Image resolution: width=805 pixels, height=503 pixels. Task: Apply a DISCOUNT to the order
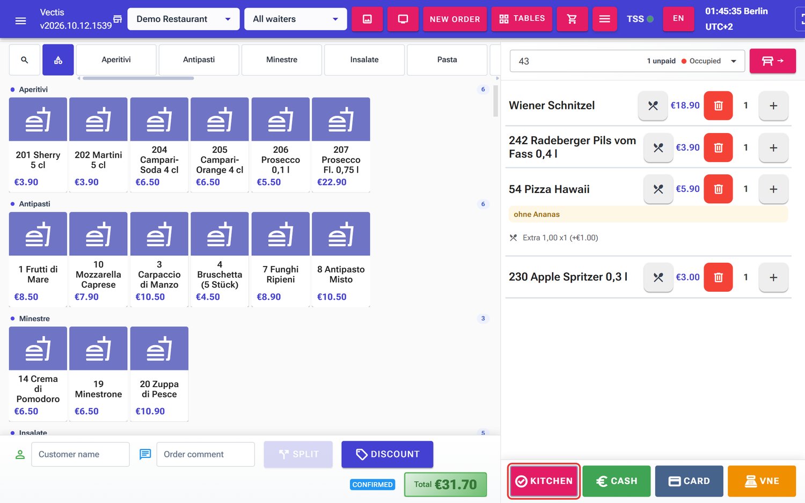387,454
